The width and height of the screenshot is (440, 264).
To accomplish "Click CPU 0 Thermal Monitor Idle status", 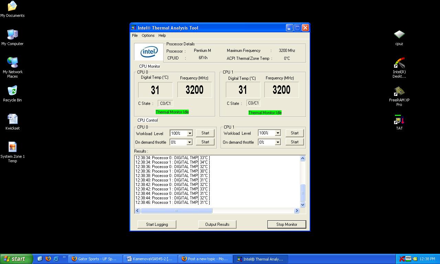I will [x=172, y=112].
